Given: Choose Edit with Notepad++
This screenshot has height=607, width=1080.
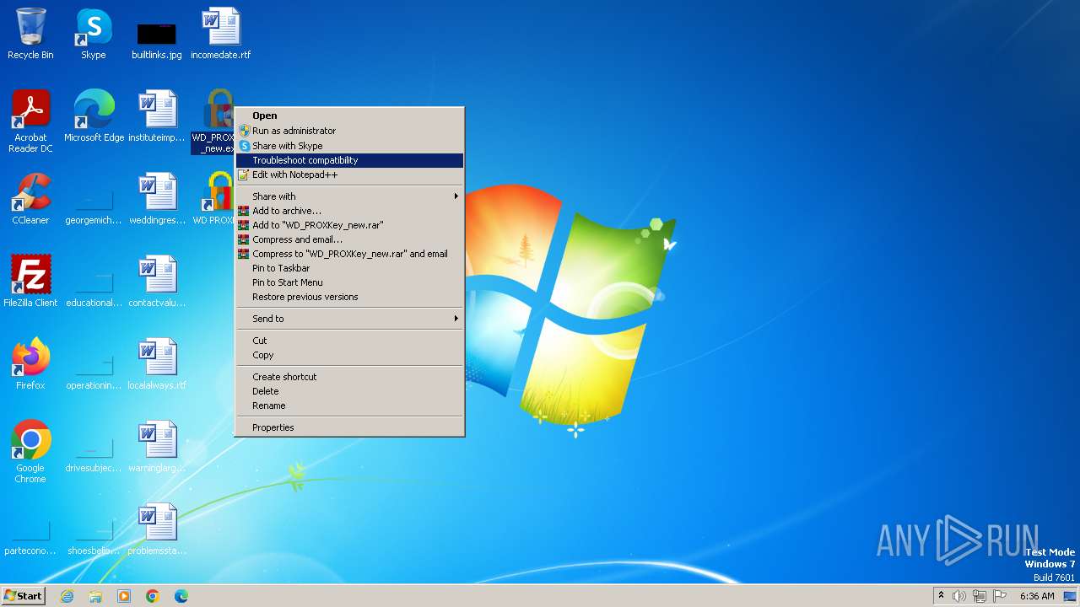Looking at the screenshot, I should 349,175.
